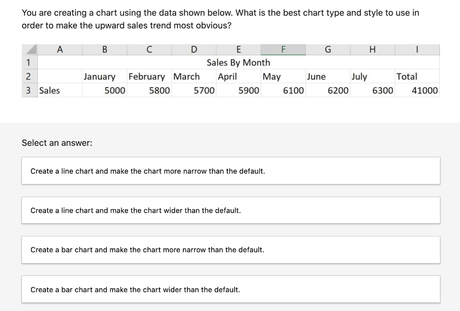Viewport: 460px width, 311px height.
Task: Click the Sales By Month title cell
Action: pos(238,62)
